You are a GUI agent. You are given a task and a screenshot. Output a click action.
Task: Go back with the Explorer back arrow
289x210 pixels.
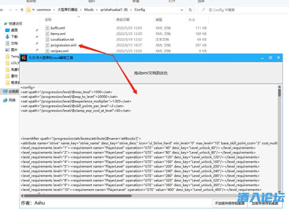tap(2, 10)
